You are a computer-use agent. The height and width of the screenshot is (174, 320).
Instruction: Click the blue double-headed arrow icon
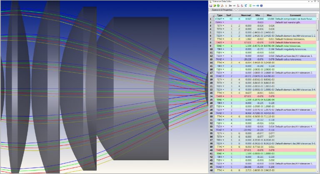point(254,6)
